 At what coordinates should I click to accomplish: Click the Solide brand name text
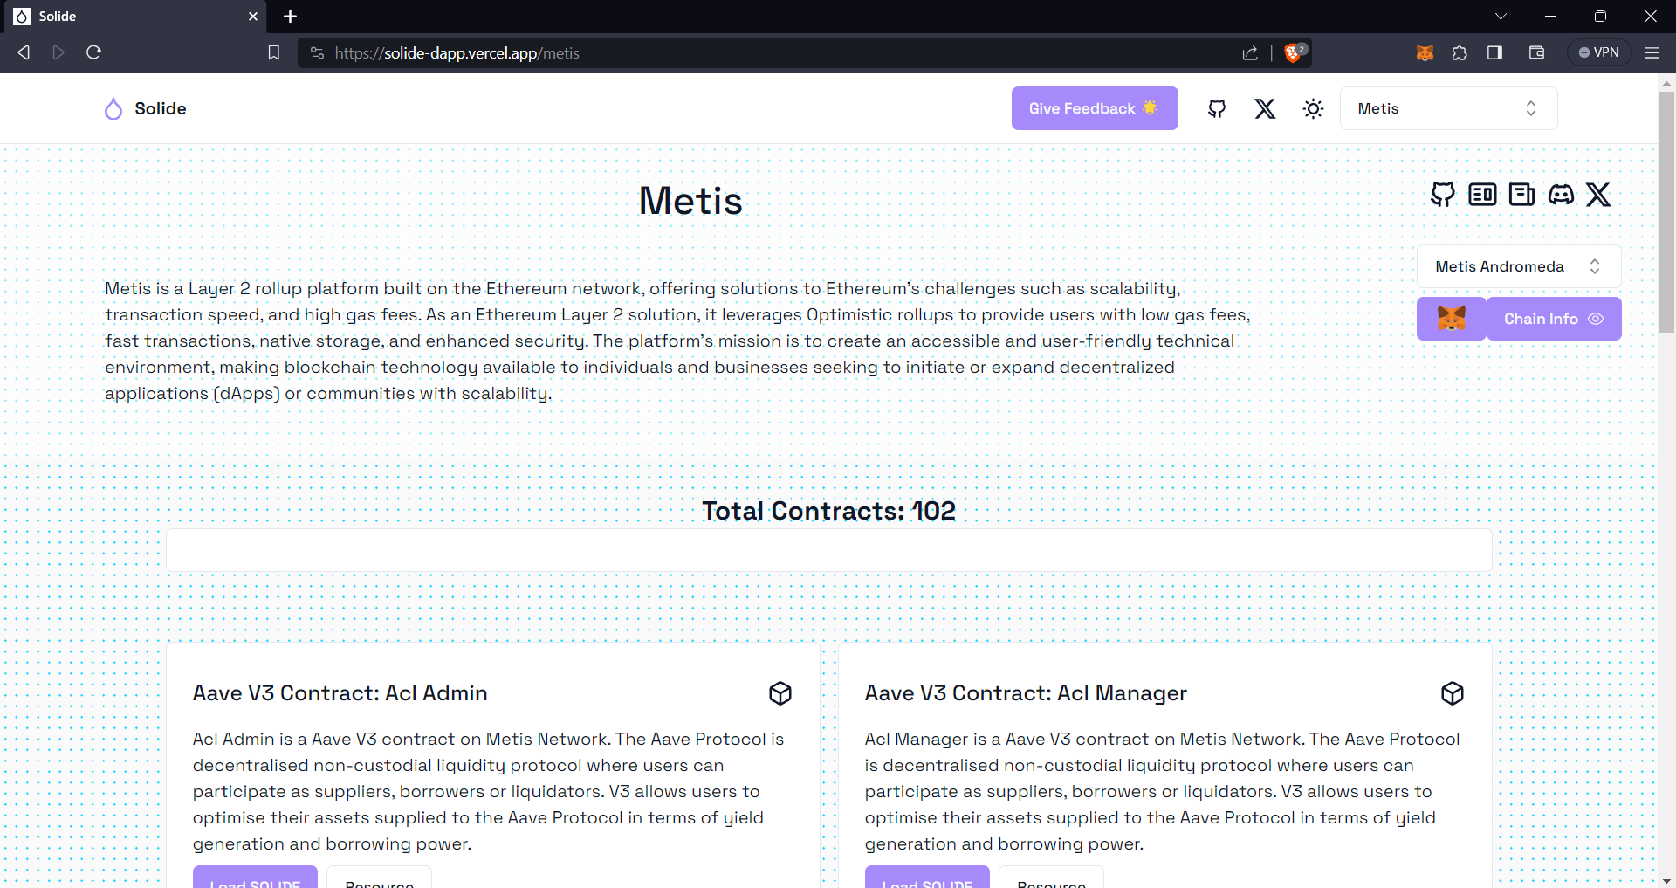161,108
